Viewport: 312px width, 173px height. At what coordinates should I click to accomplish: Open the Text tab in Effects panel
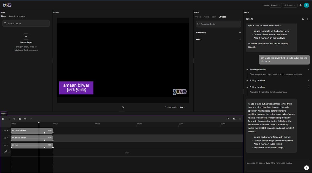tap(214, 17)
